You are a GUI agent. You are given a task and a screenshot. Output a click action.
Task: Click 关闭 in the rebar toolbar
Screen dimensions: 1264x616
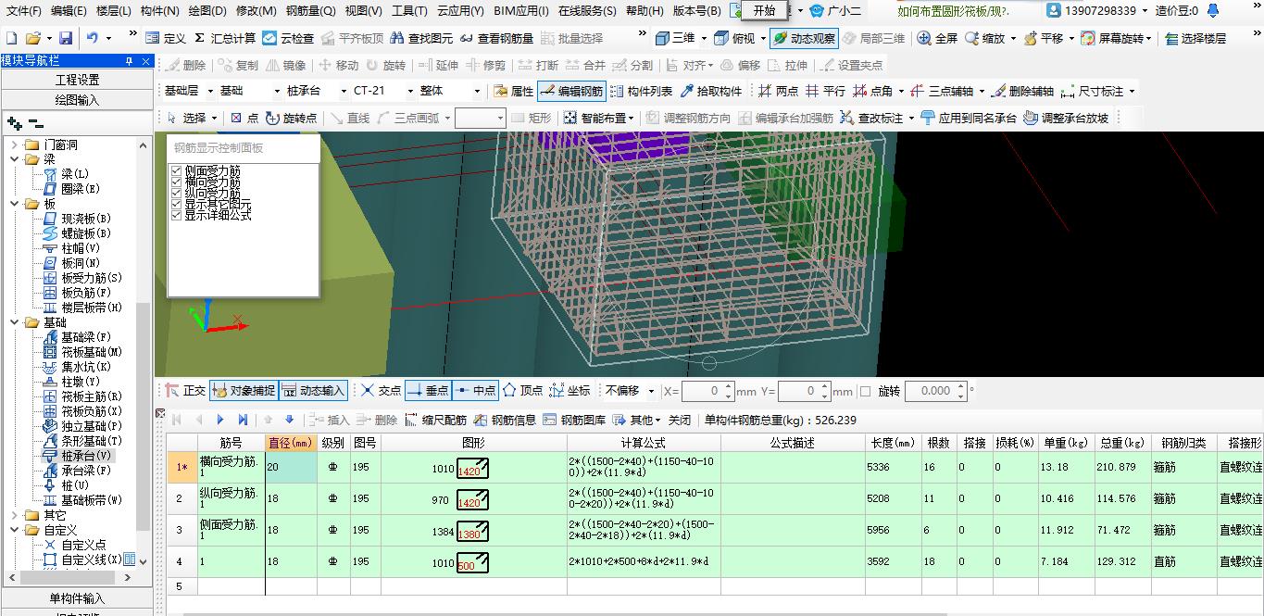pos(680,420)
